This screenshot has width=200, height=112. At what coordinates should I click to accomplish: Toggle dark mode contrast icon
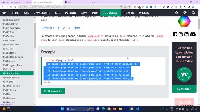coord(177,13)
